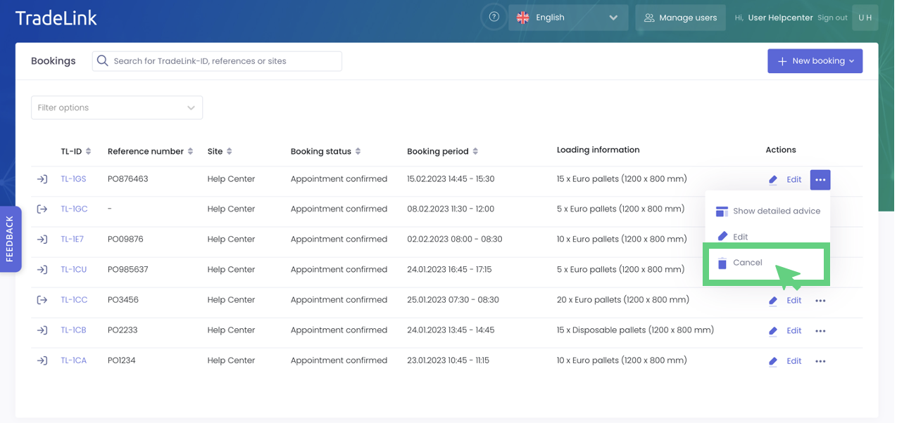This screenshot has width=897, height=423.
Task: Click the pencil edit icon for TL-1CA
Action: point(773,361)
